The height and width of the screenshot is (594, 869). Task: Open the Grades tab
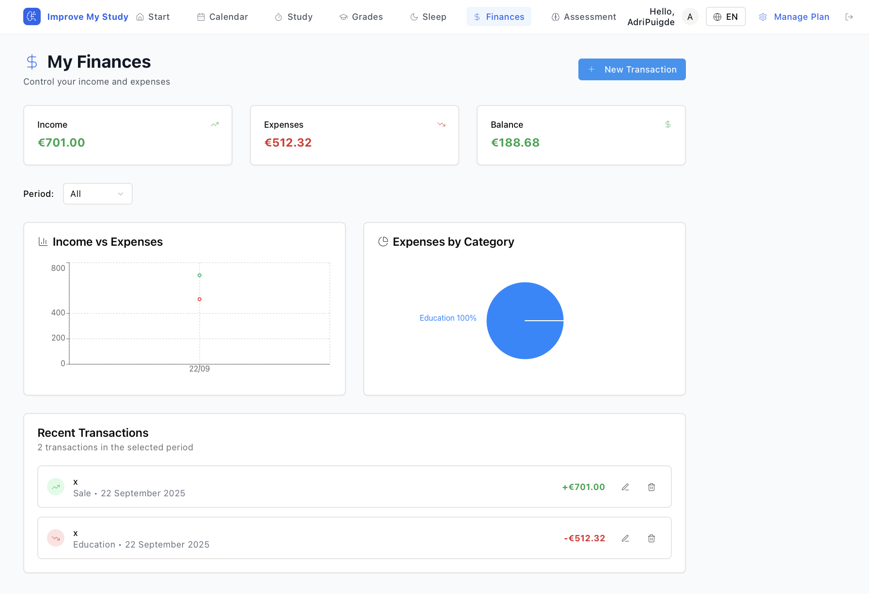click(361, 17)
